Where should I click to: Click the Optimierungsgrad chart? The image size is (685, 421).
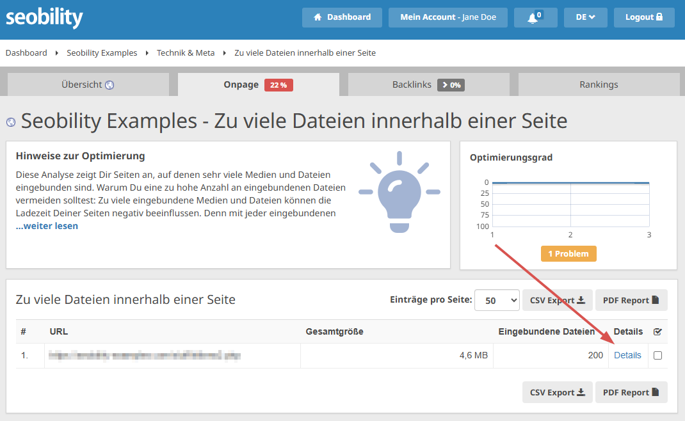point(570,204)
